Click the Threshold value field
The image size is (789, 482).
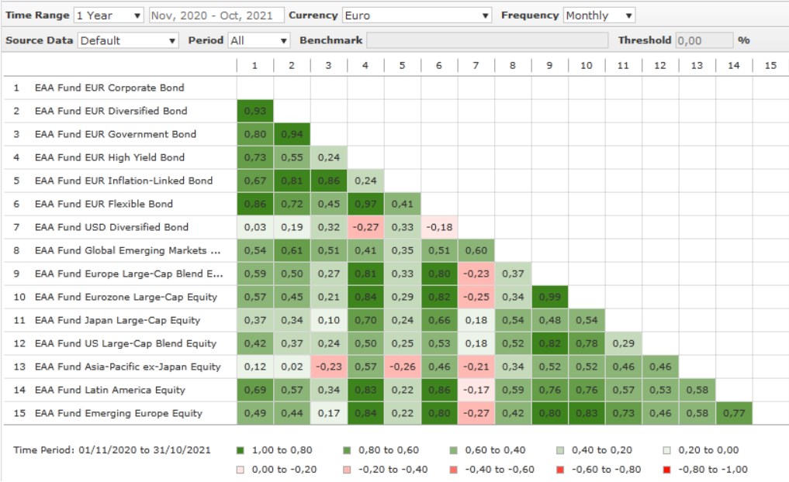[x=704, y=40]
